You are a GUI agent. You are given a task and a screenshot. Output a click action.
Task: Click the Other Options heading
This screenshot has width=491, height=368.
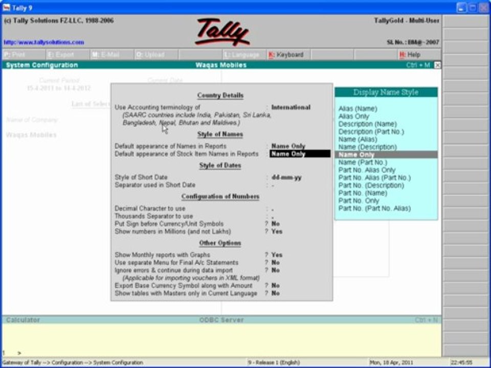click(220, 243)
